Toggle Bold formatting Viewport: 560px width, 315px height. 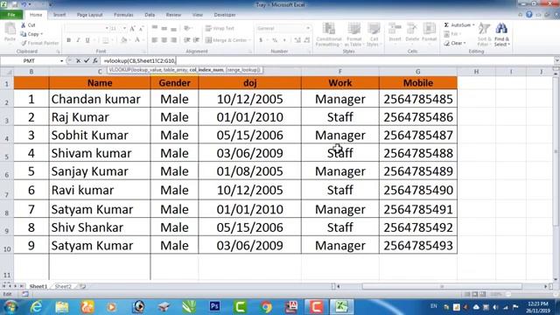pyautogui.click(x=68, y=40)
